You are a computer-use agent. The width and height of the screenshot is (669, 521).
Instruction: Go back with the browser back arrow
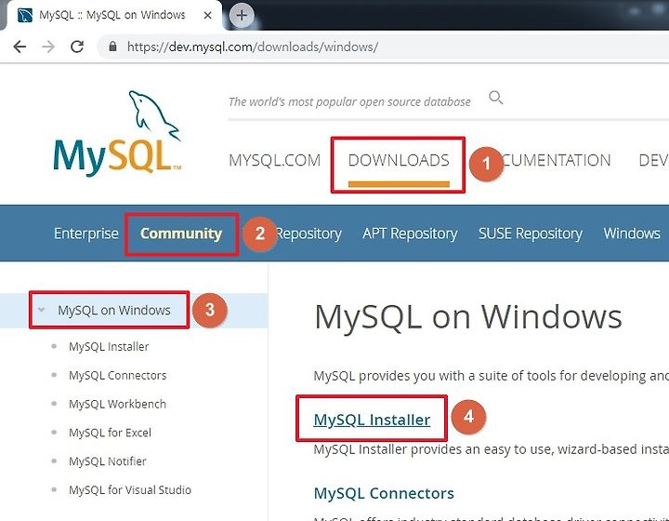(20, 47)
